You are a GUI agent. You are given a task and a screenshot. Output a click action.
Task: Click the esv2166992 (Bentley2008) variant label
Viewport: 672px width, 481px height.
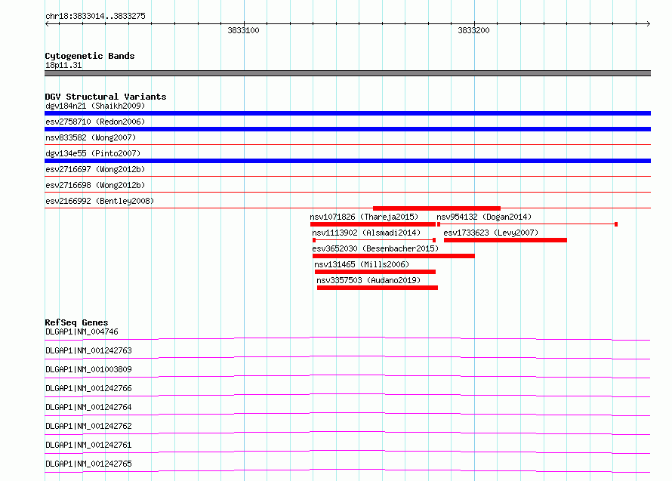point(100,201)
